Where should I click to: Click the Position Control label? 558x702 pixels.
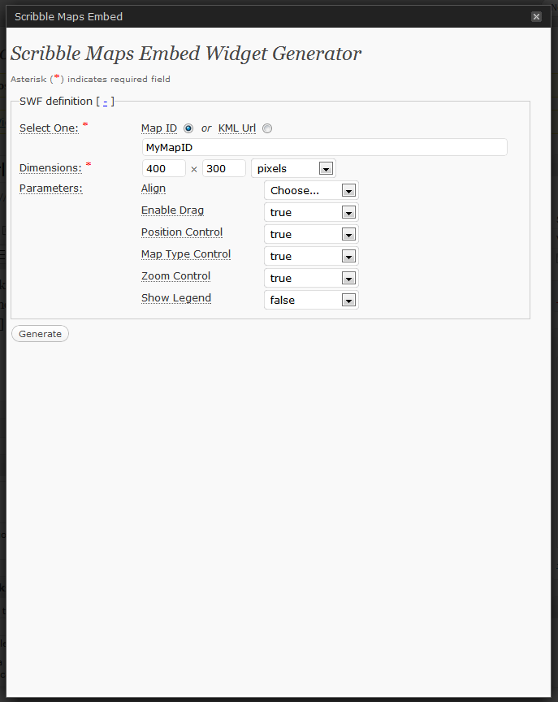[x=182, y=232]
